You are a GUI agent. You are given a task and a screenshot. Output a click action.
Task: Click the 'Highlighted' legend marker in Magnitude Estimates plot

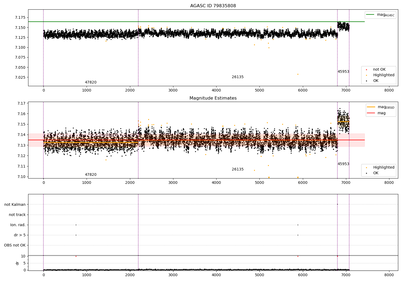(x=366, y=168)
